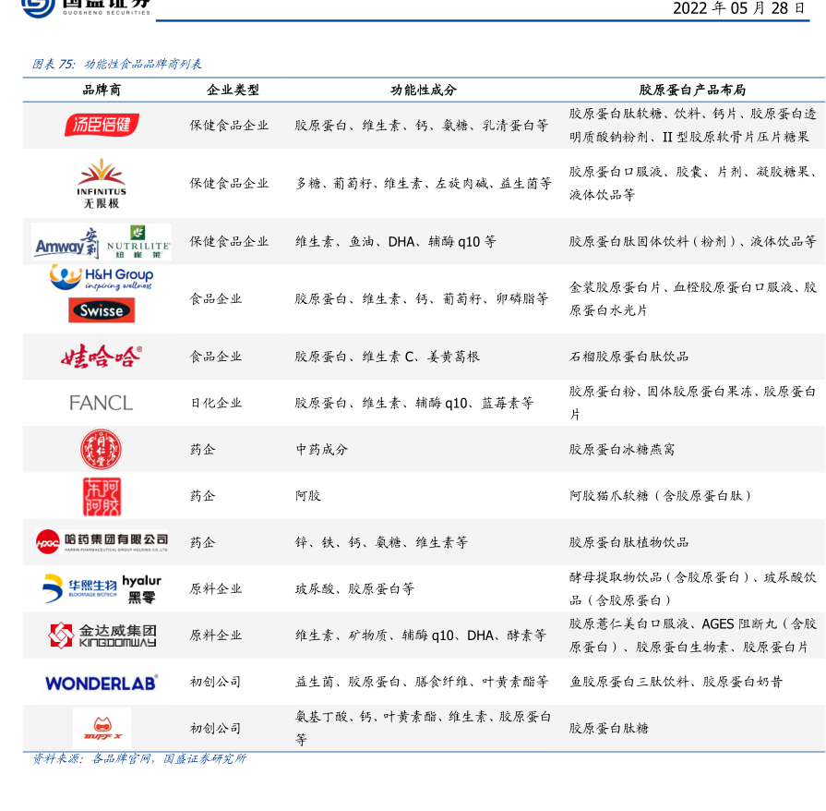Click the Swisse logo

point(102,310)
